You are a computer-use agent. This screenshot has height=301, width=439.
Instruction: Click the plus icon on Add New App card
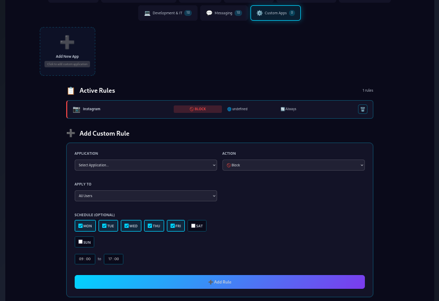(67, 42)
